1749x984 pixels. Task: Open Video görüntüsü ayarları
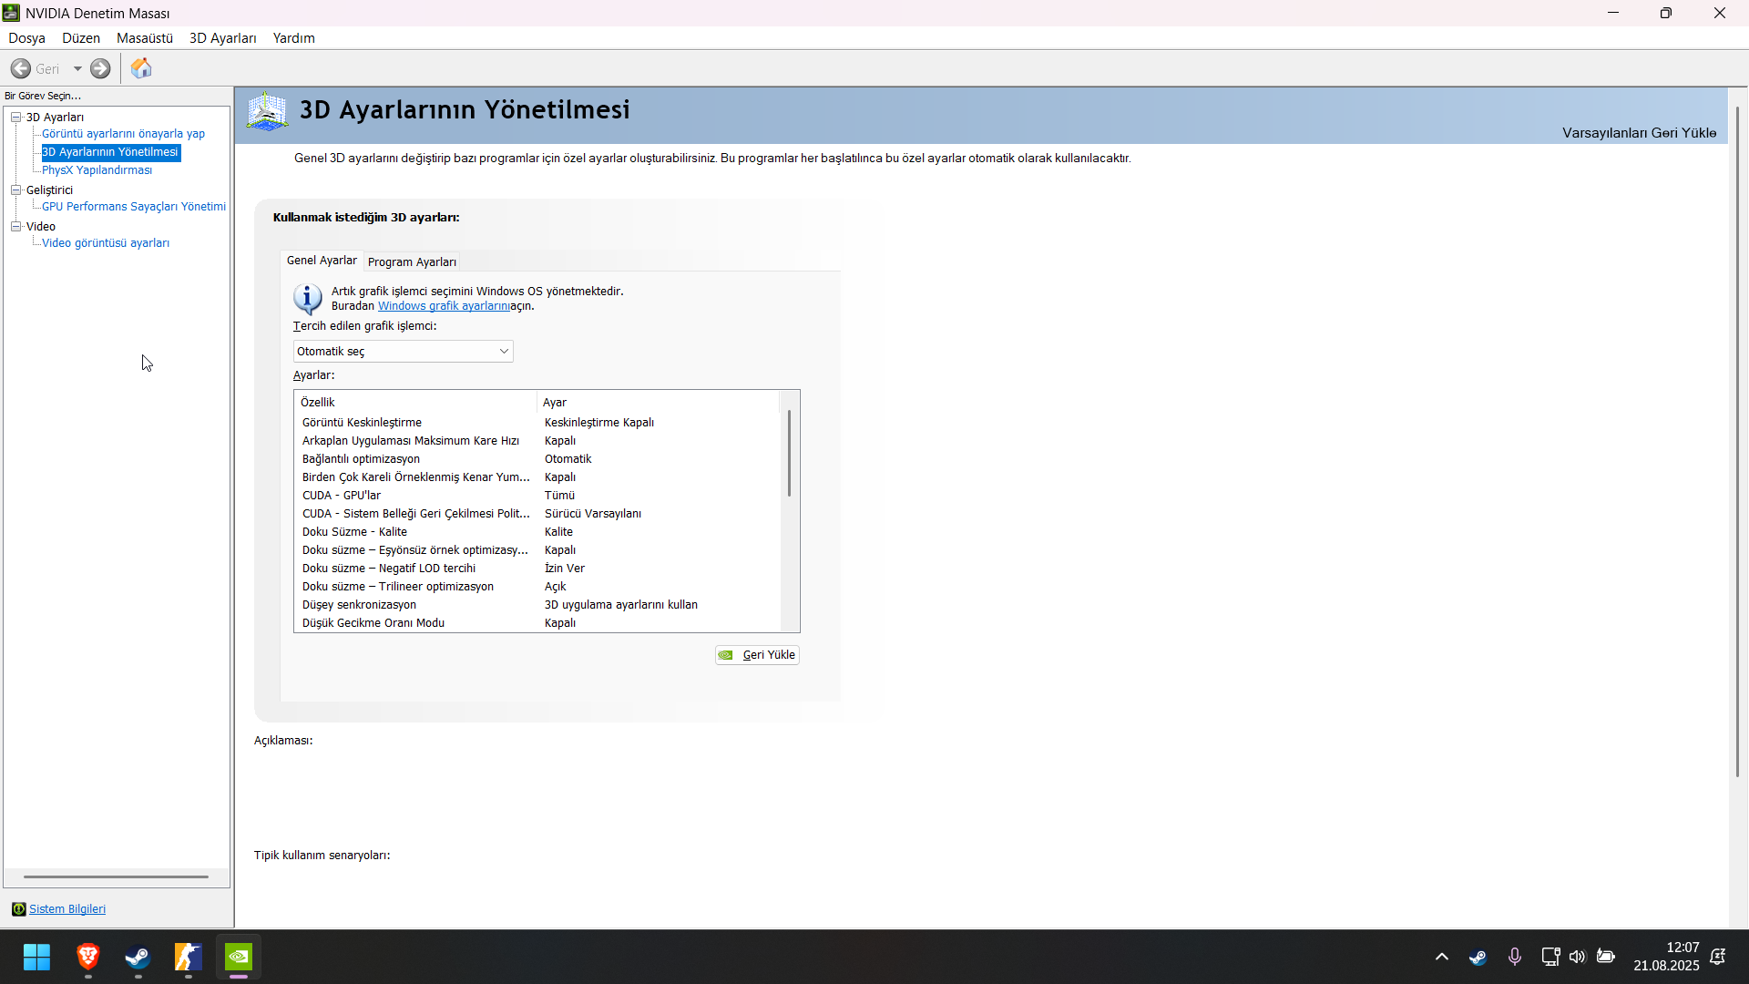coord(106,243)
